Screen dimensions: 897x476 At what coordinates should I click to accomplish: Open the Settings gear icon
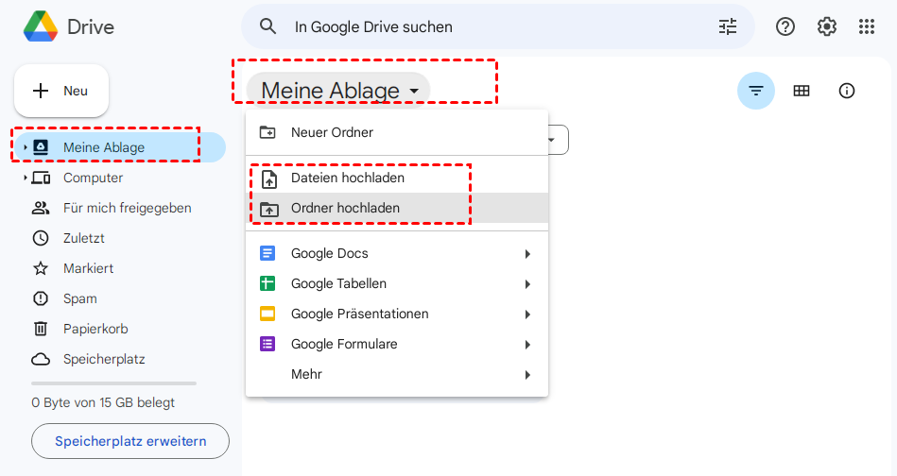[827, 26]
